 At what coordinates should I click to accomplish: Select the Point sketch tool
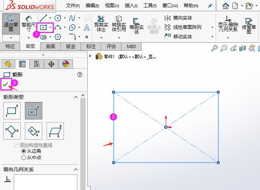tap(87, 37)
